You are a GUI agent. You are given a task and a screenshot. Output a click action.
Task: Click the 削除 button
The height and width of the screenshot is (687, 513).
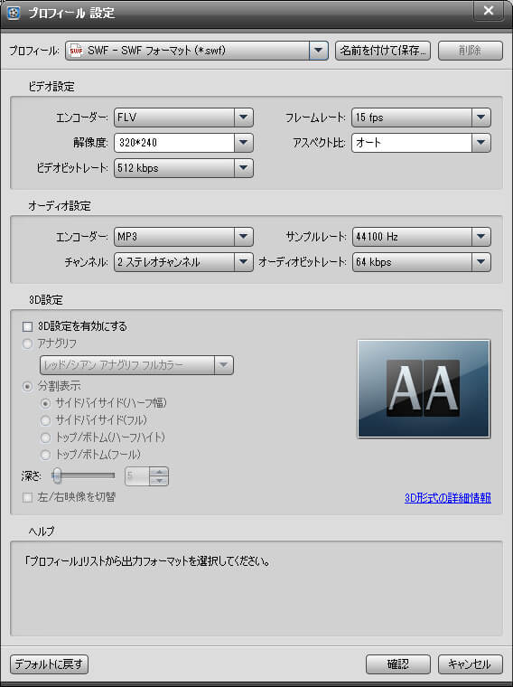click(471, 51)
